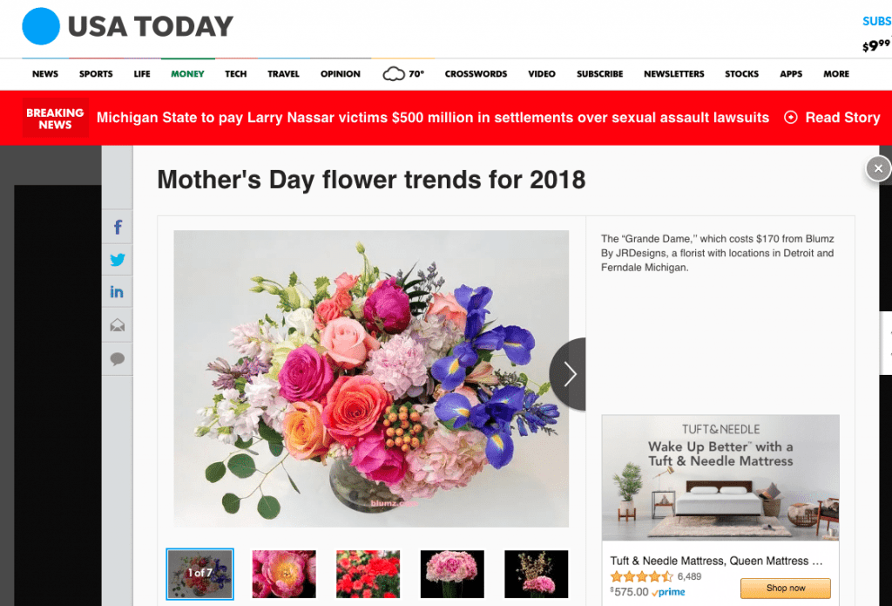Open comments via the speech bubble icon
Screen dimensions: 892x606
pos(117,358)
